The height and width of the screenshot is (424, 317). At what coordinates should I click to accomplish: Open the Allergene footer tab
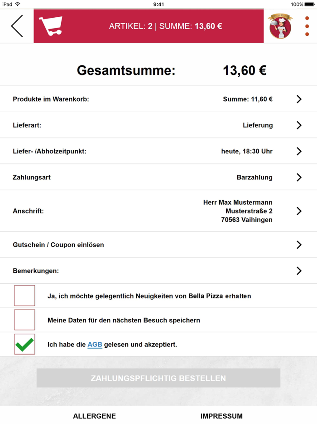94,416
